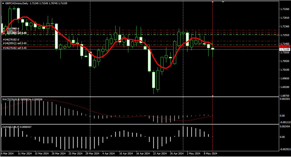This screenshot has width=291, height=157.
Task: Select the order label '#146209121 sell 0.40'
Action: 15,43
